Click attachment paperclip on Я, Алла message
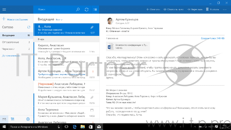 click(92, 27)
